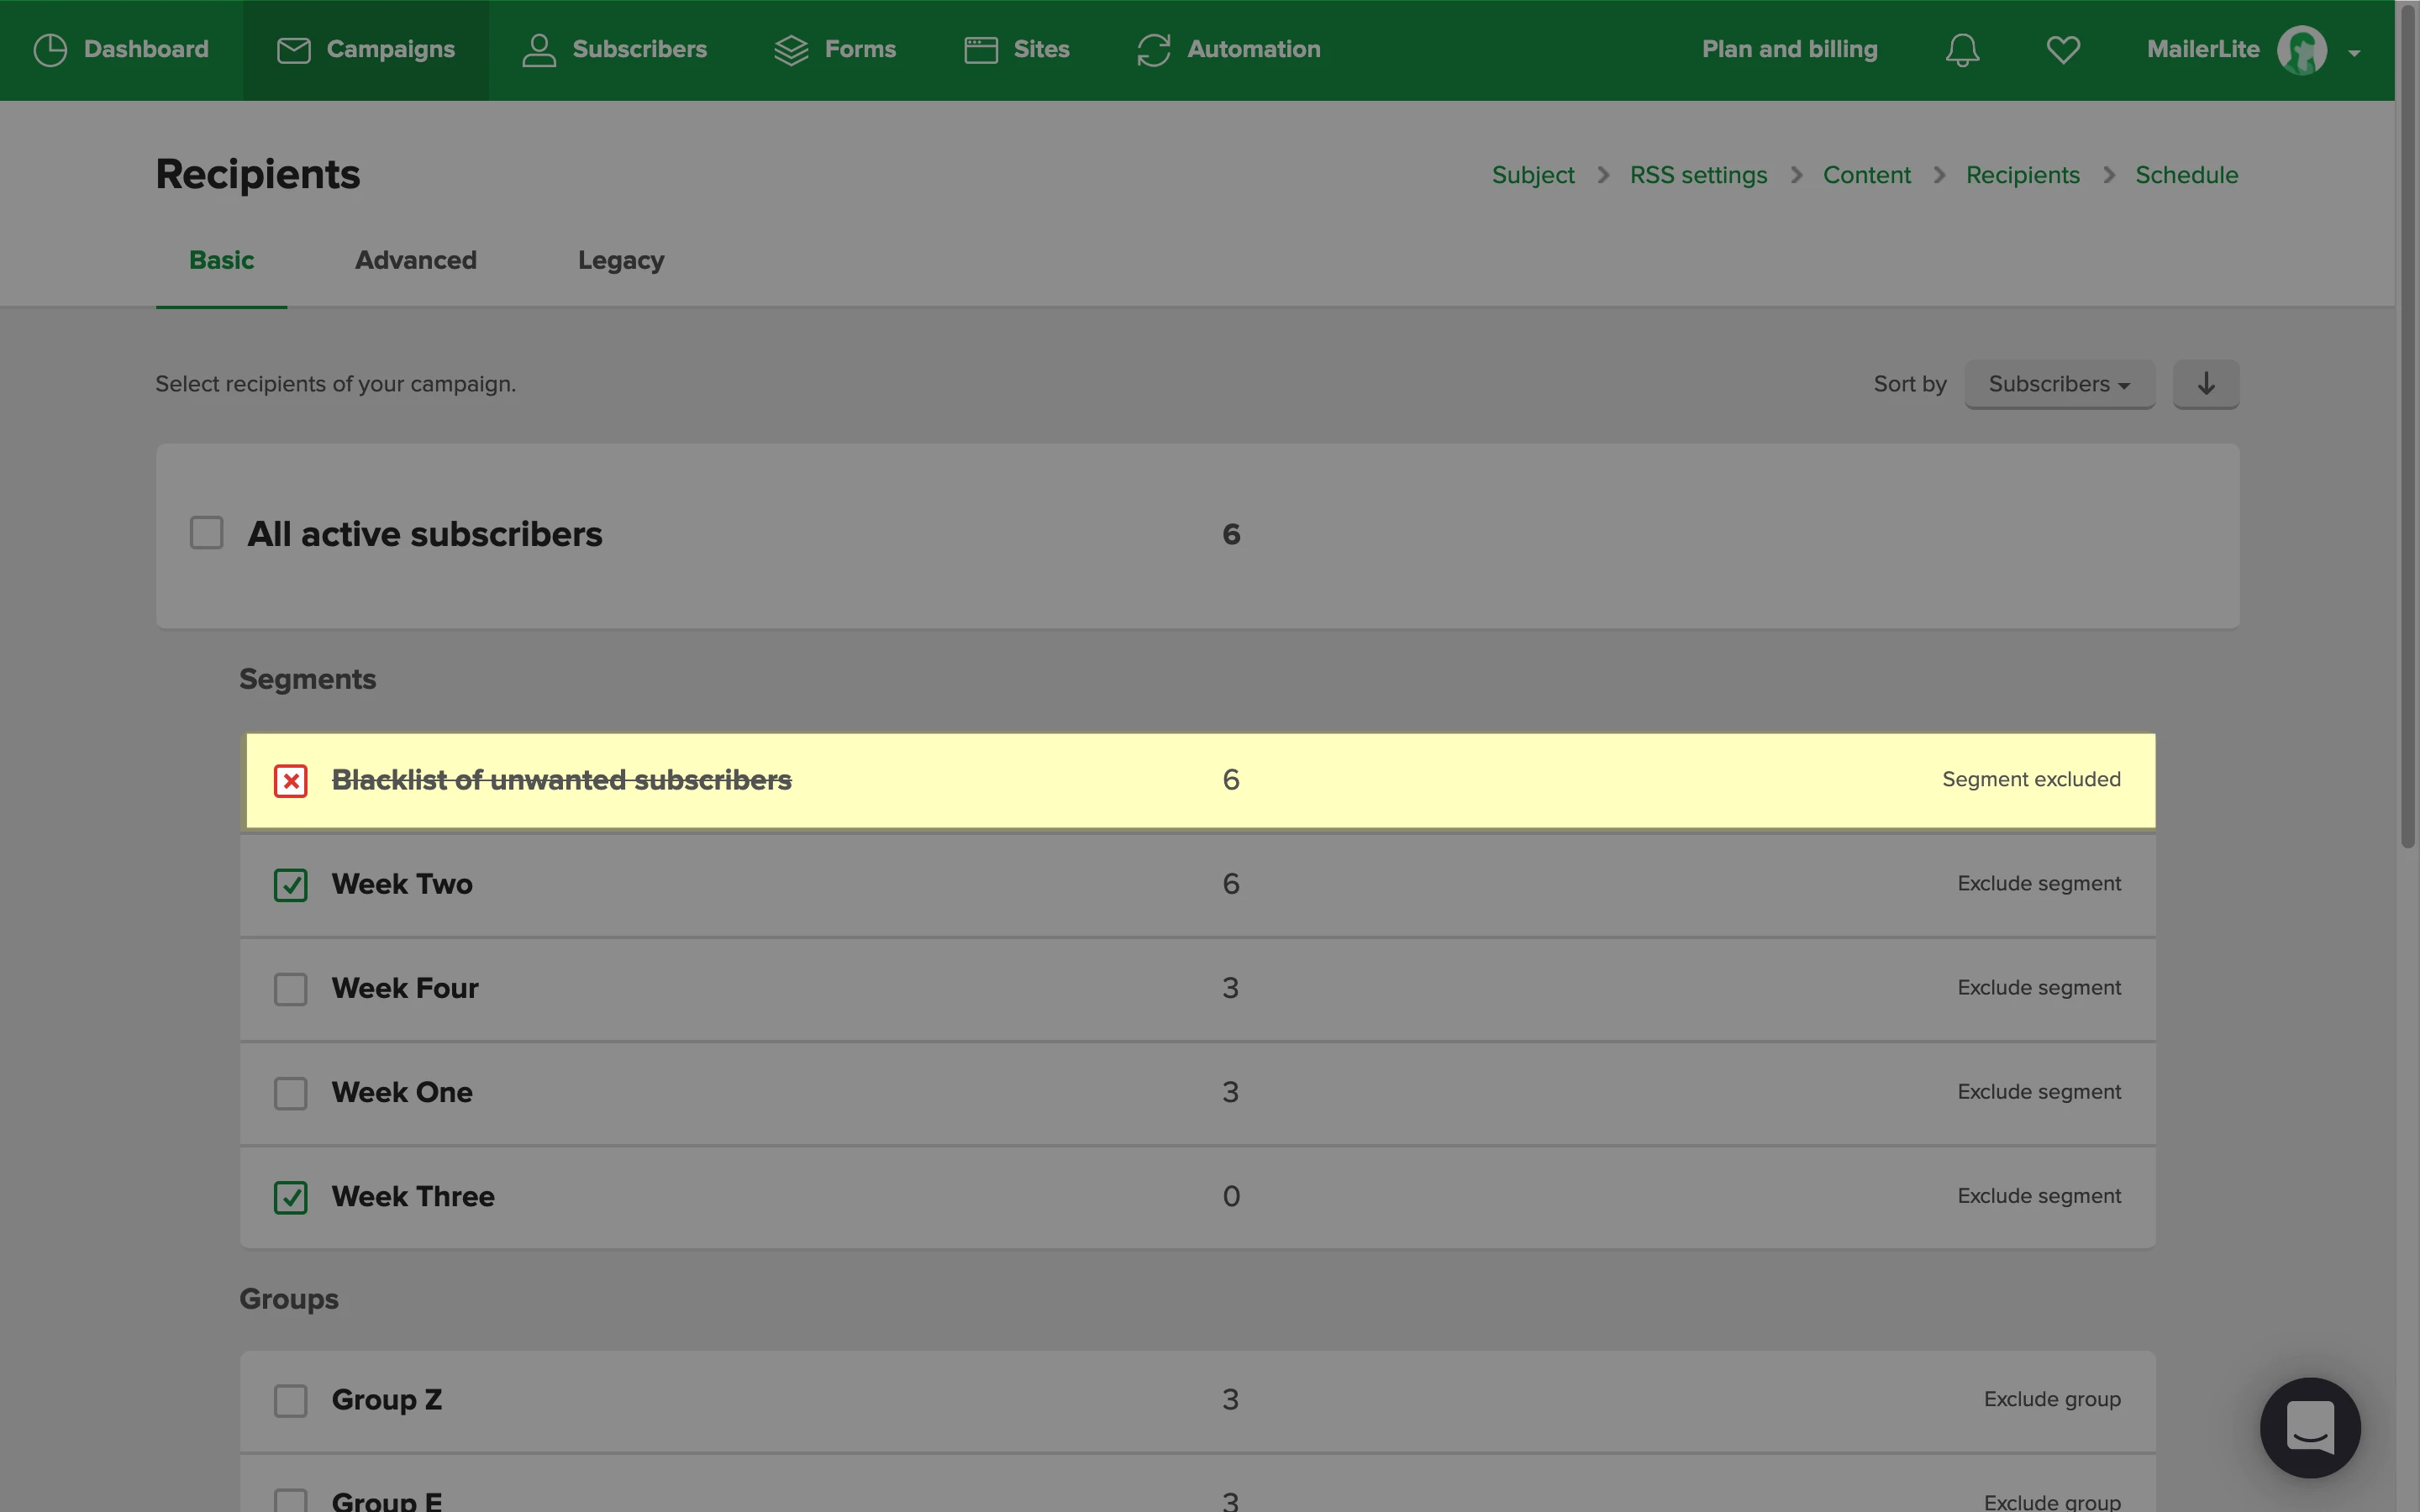Open the notifications bell

[1962, 50]
